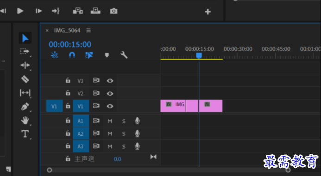Toggle sync lock on A1

coord(96,121)
